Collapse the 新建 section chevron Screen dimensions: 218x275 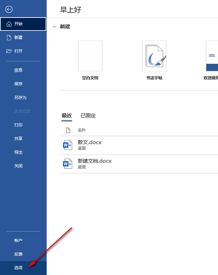point(54,27)
